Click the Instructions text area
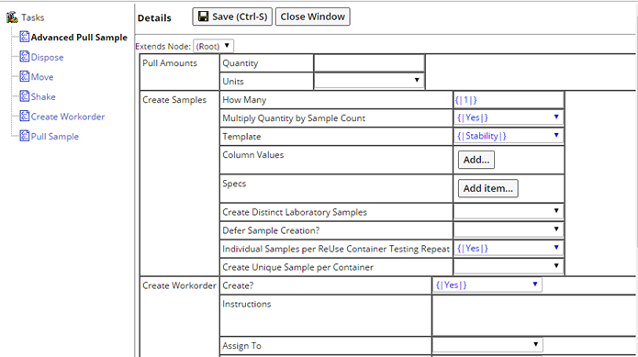Screen dimensions: 638x357 click(x=534, y=316)
